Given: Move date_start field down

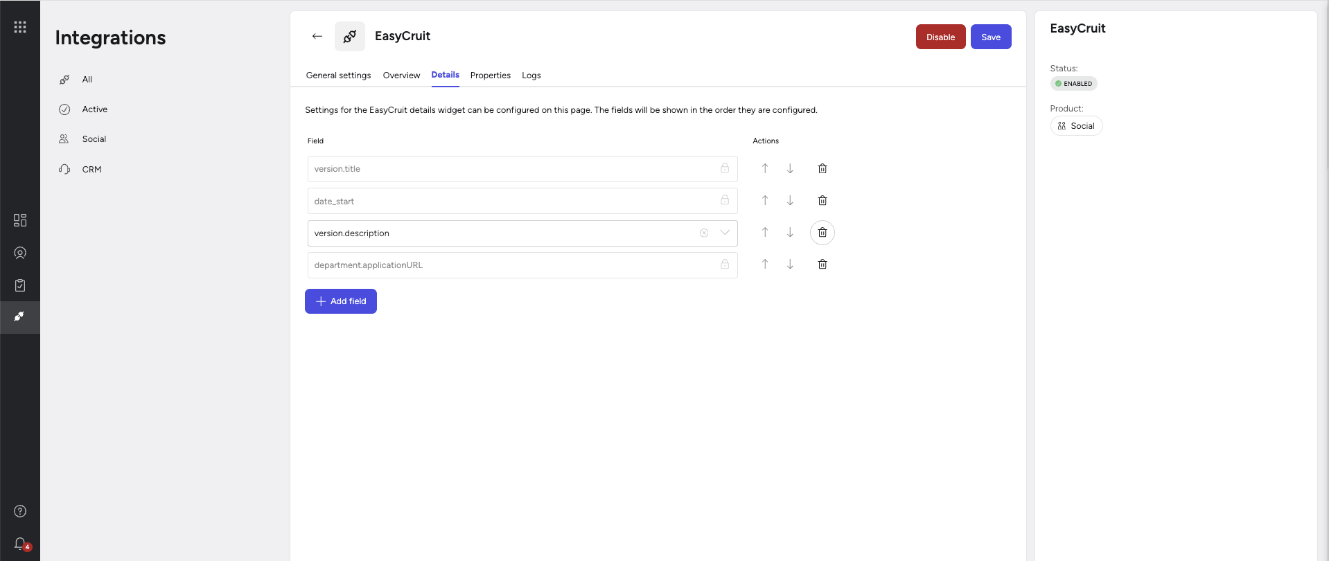Looking at the screenshot, I should pos(790,200).
